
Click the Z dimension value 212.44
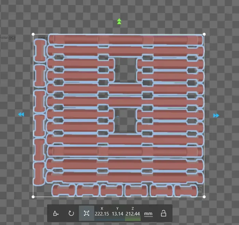tap(132, 214)
